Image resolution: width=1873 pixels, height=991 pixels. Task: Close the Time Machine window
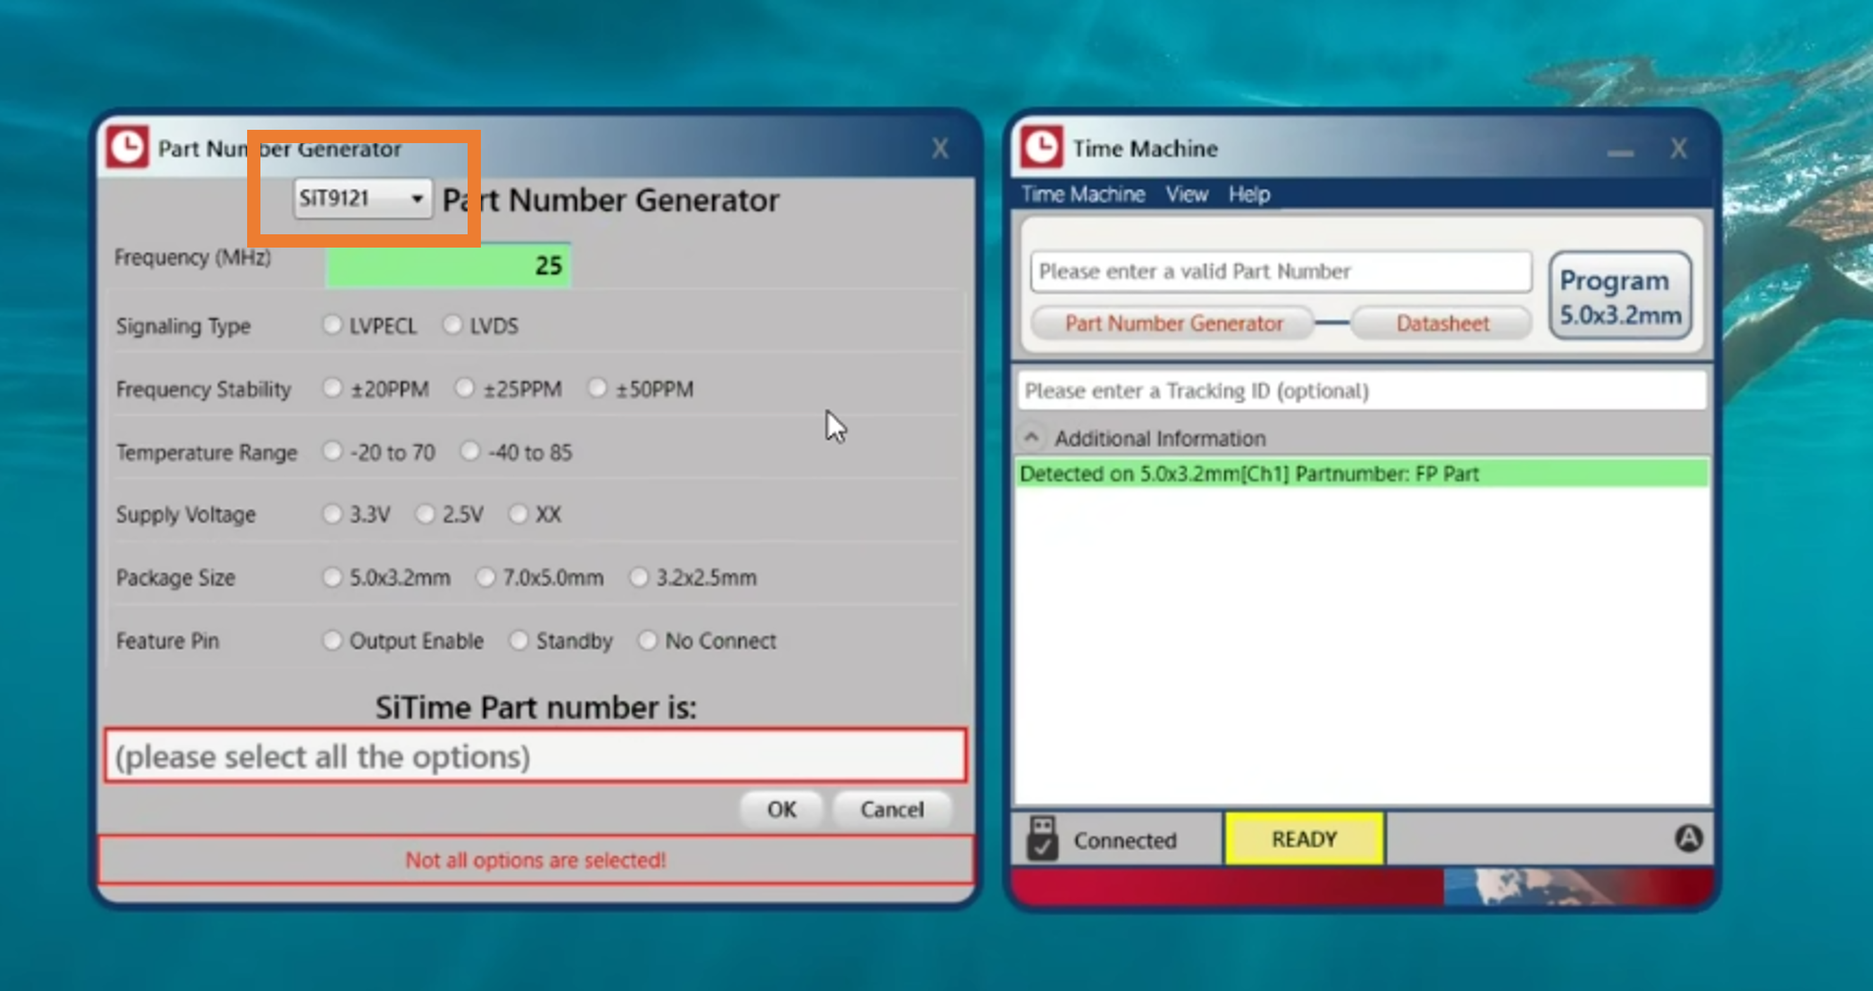pyautogui.click(x=1678, y=149)
